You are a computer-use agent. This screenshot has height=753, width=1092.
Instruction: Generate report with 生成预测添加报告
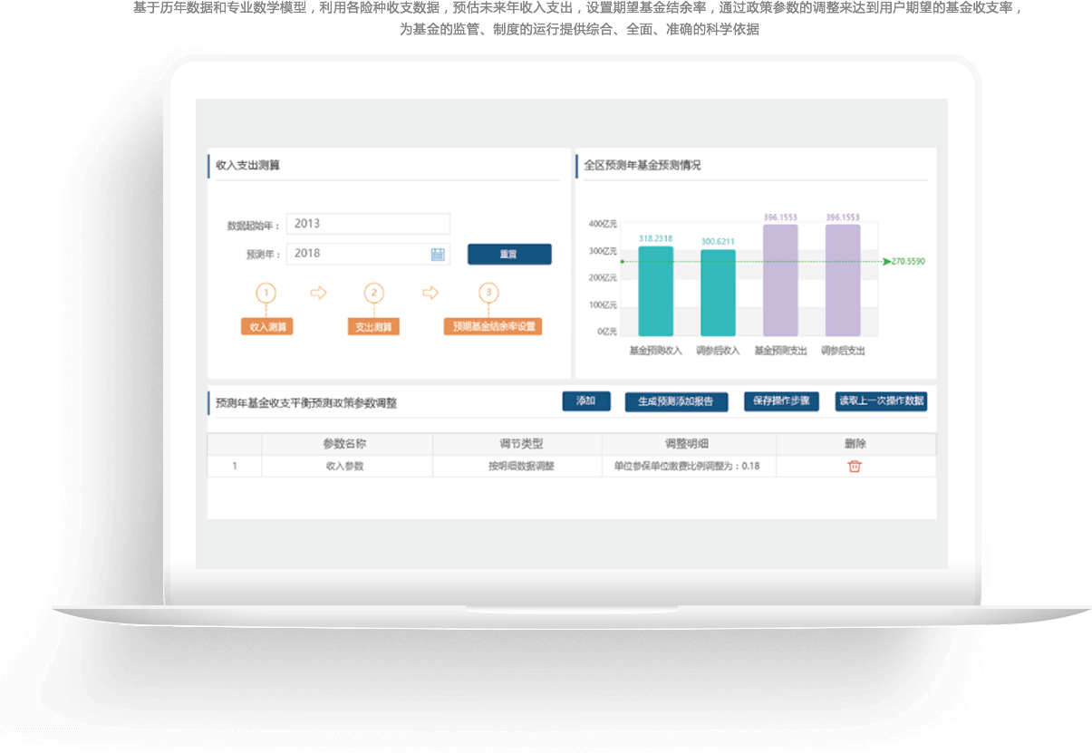(676, 401)
